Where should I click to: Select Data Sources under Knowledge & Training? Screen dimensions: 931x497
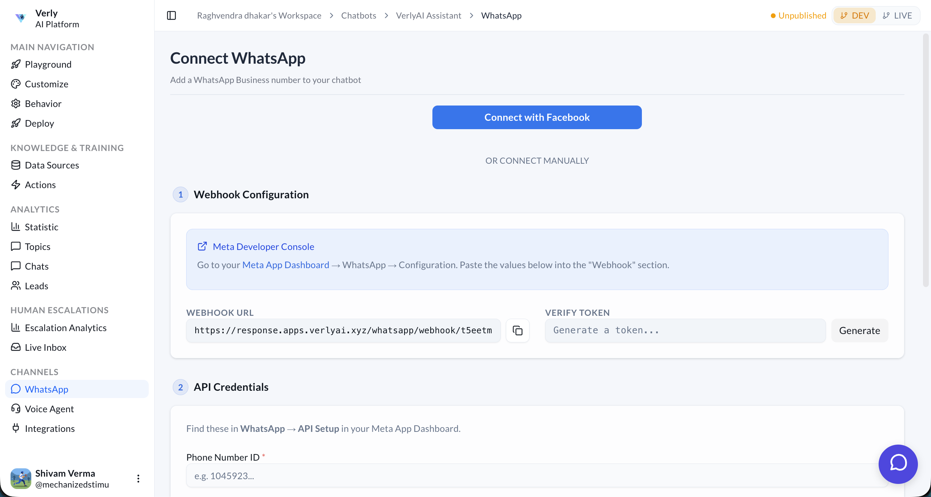[52, 165]
